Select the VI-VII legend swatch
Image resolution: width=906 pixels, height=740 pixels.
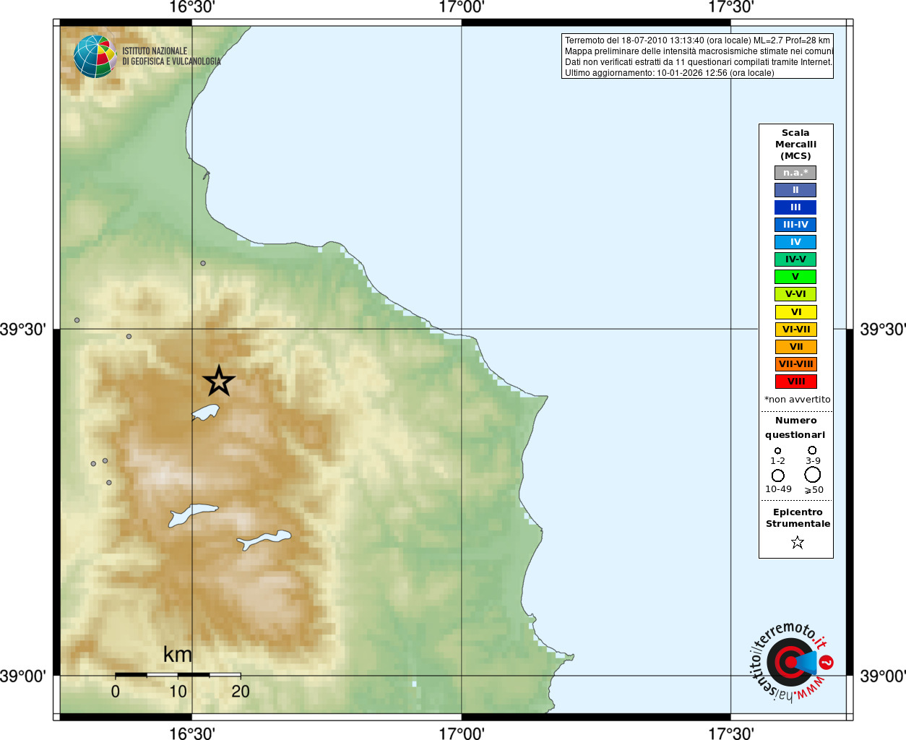[795, 330]
